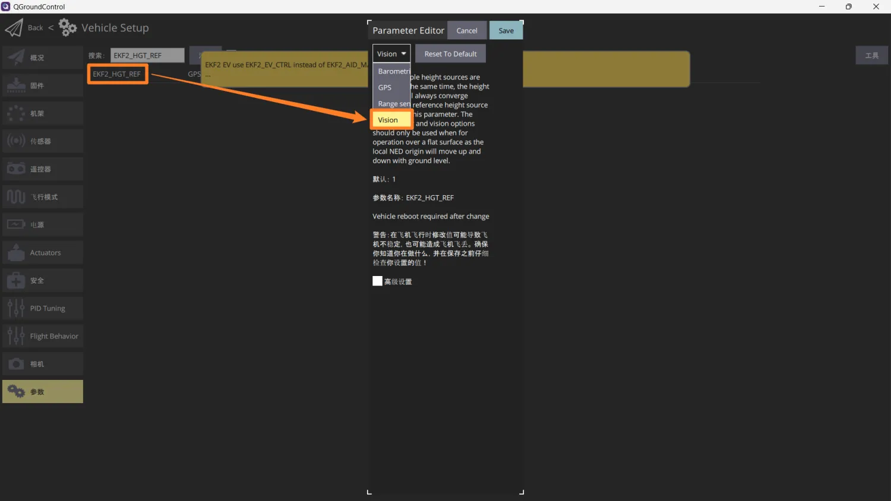The image size is (891, 501).
Task: Click the Back text link
Action: pos(36,28)
